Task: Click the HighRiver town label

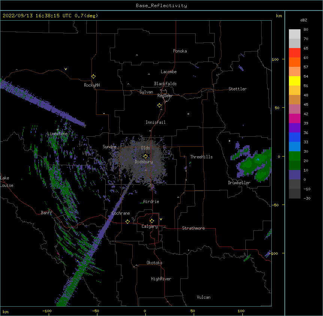Action: tap(161, 279)
